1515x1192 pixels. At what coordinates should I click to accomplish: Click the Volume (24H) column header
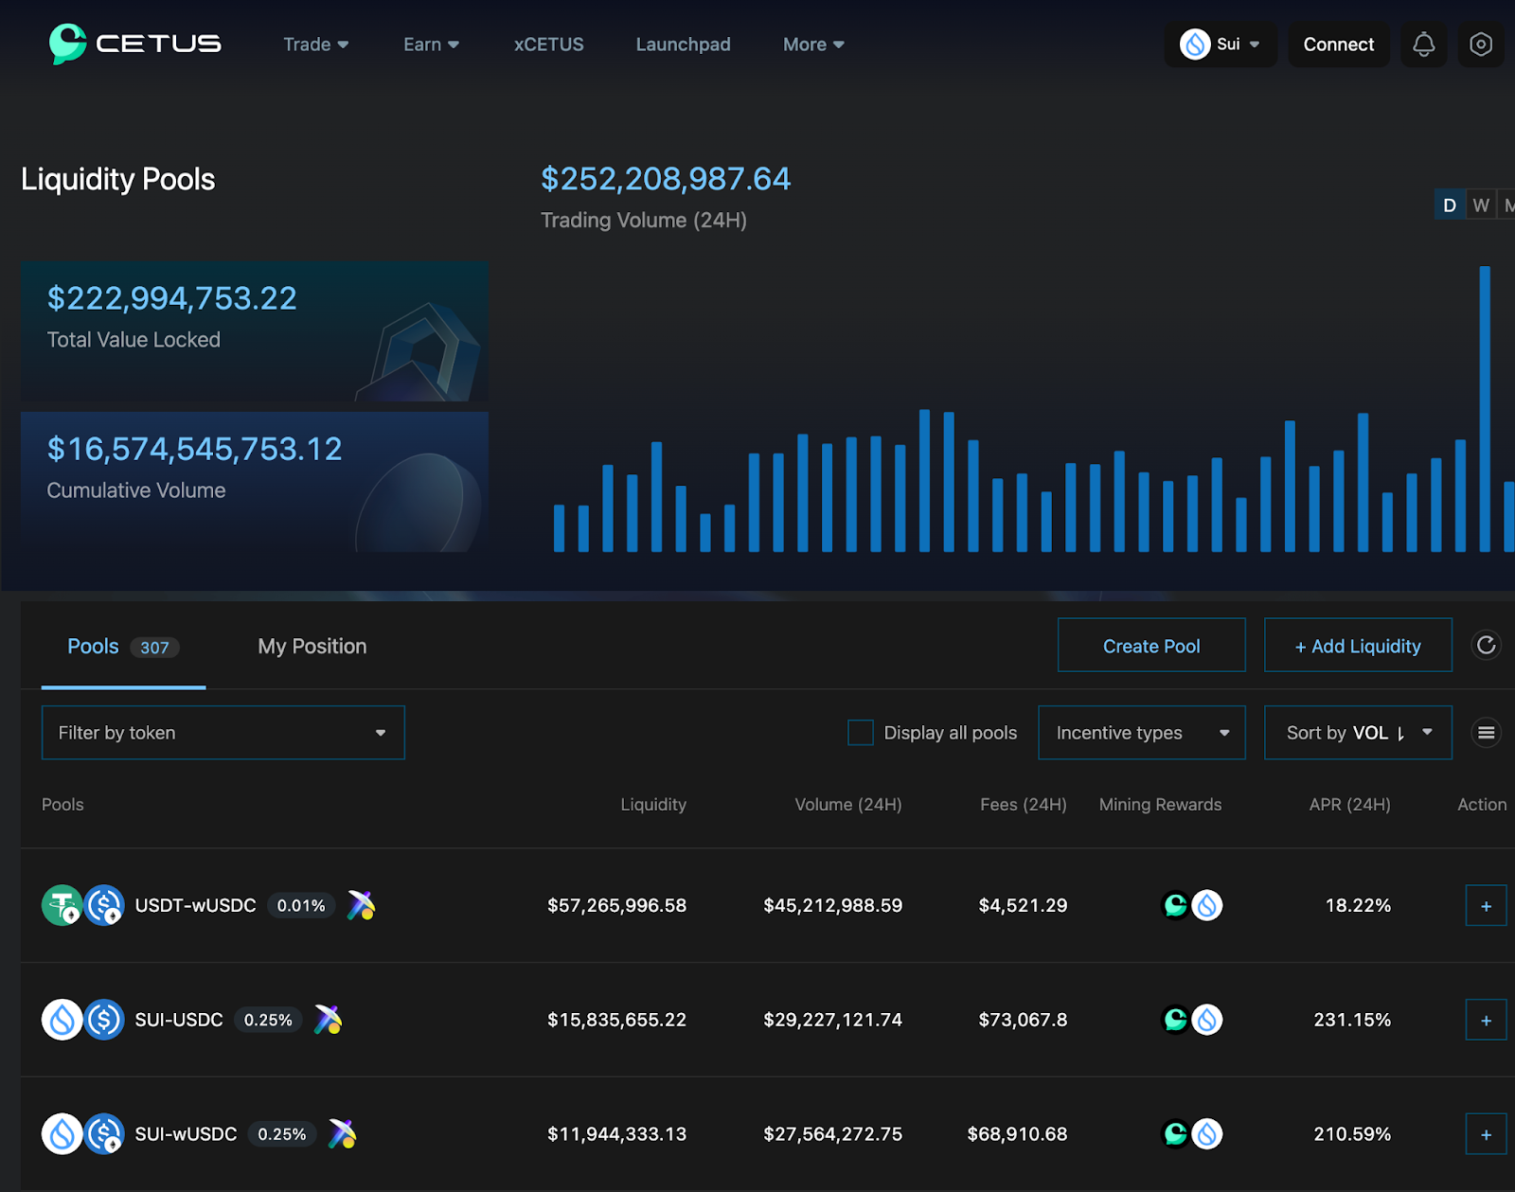pos(847,804)
